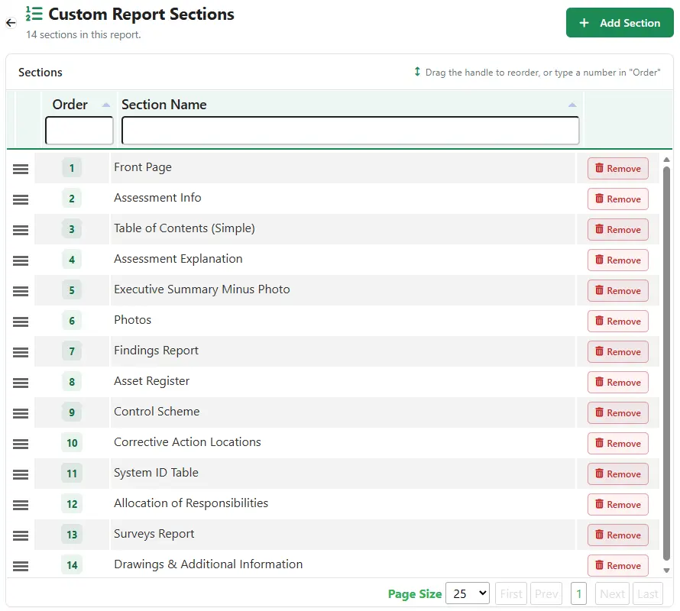Click order number 10 badge
The height and width of the screenshot is (611, 680).
[72, 443]
